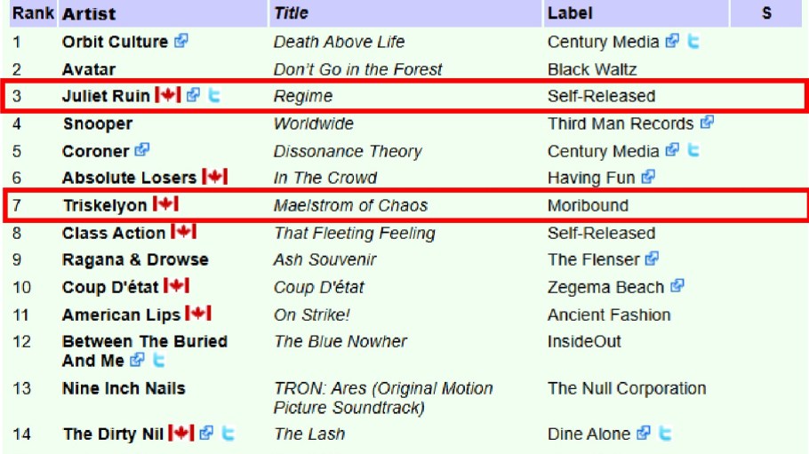
Task: Click the Canadian flag beside Absolute Losers
Action: point(214,178)
